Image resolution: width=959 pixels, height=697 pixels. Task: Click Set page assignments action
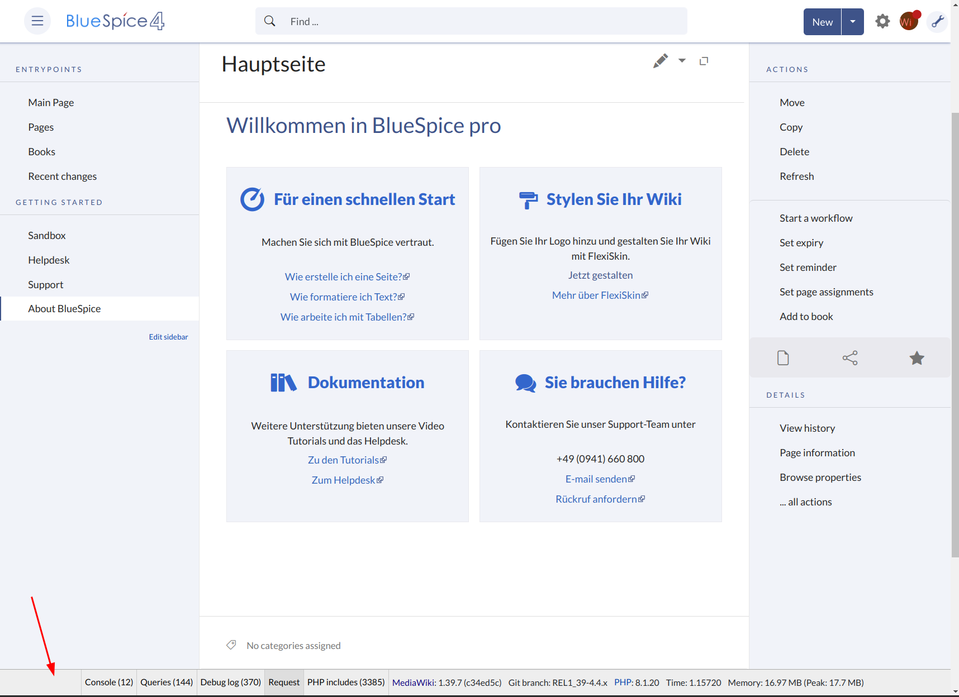pyautogui.click(x=826, y=292)
